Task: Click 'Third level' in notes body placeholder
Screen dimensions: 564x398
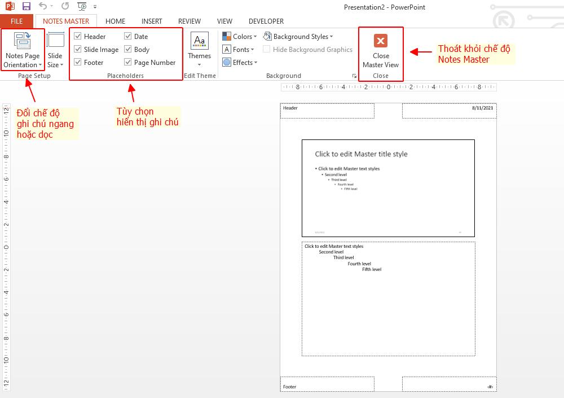Action: [343, 257]
